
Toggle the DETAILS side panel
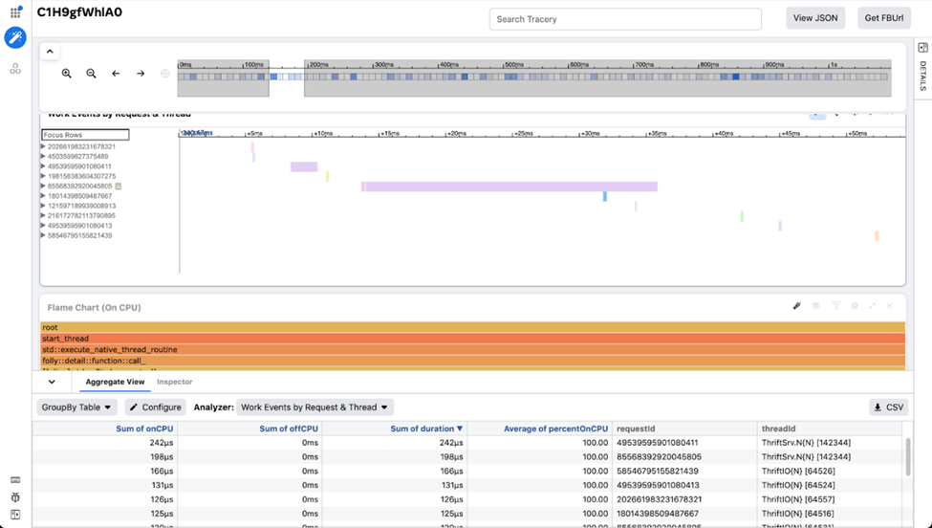922,69
